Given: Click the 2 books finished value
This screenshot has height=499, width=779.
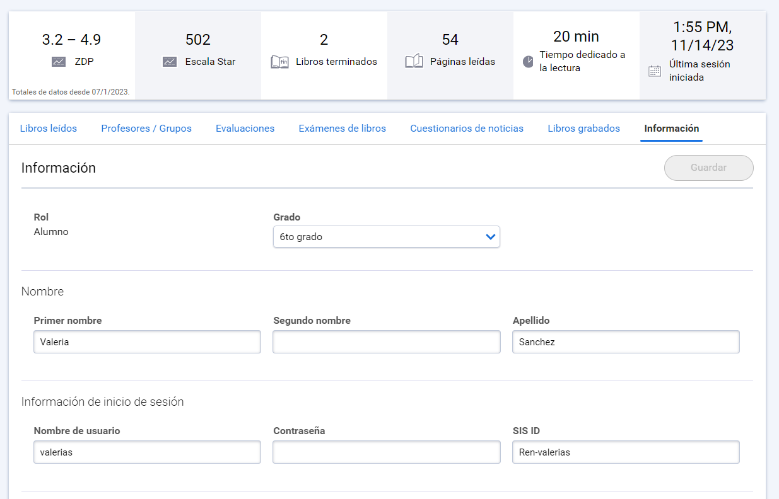Looking at the screenshot, I should coord(324,40).
